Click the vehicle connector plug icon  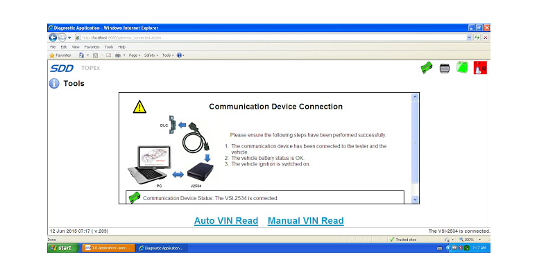(445, 68)
